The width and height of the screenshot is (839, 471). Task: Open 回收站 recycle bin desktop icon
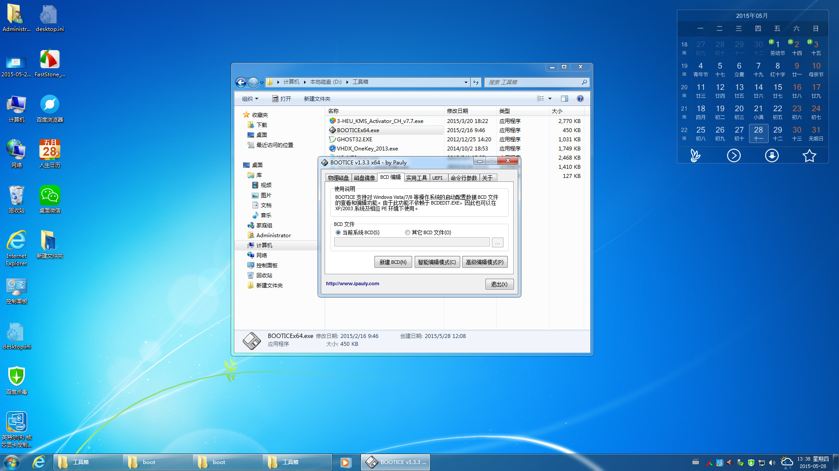click(x=17, y=199)
